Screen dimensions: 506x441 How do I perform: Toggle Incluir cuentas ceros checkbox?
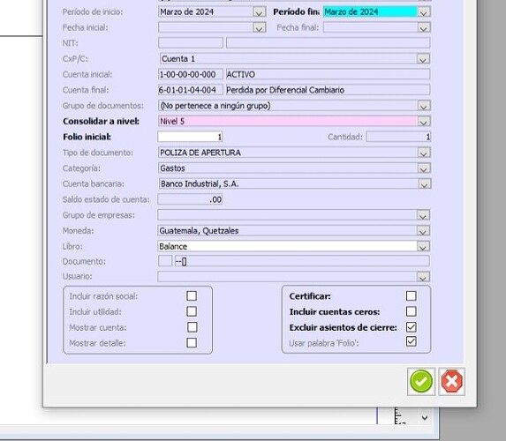412,311
